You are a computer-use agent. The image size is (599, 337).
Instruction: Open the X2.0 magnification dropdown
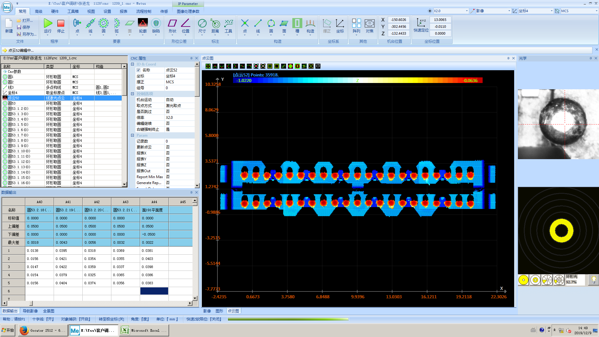click(467, 11)
